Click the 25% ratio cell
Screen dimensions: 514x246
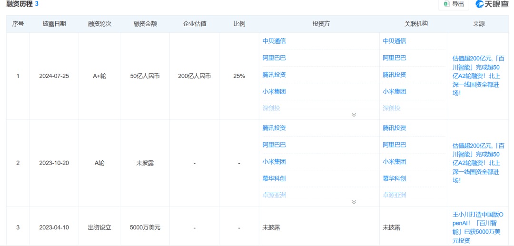click(x=239, y=76)
